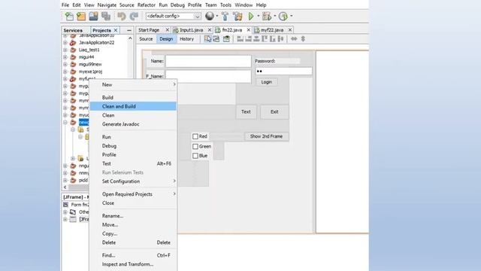Switch to the Start Page tab

tap(149, 30)
